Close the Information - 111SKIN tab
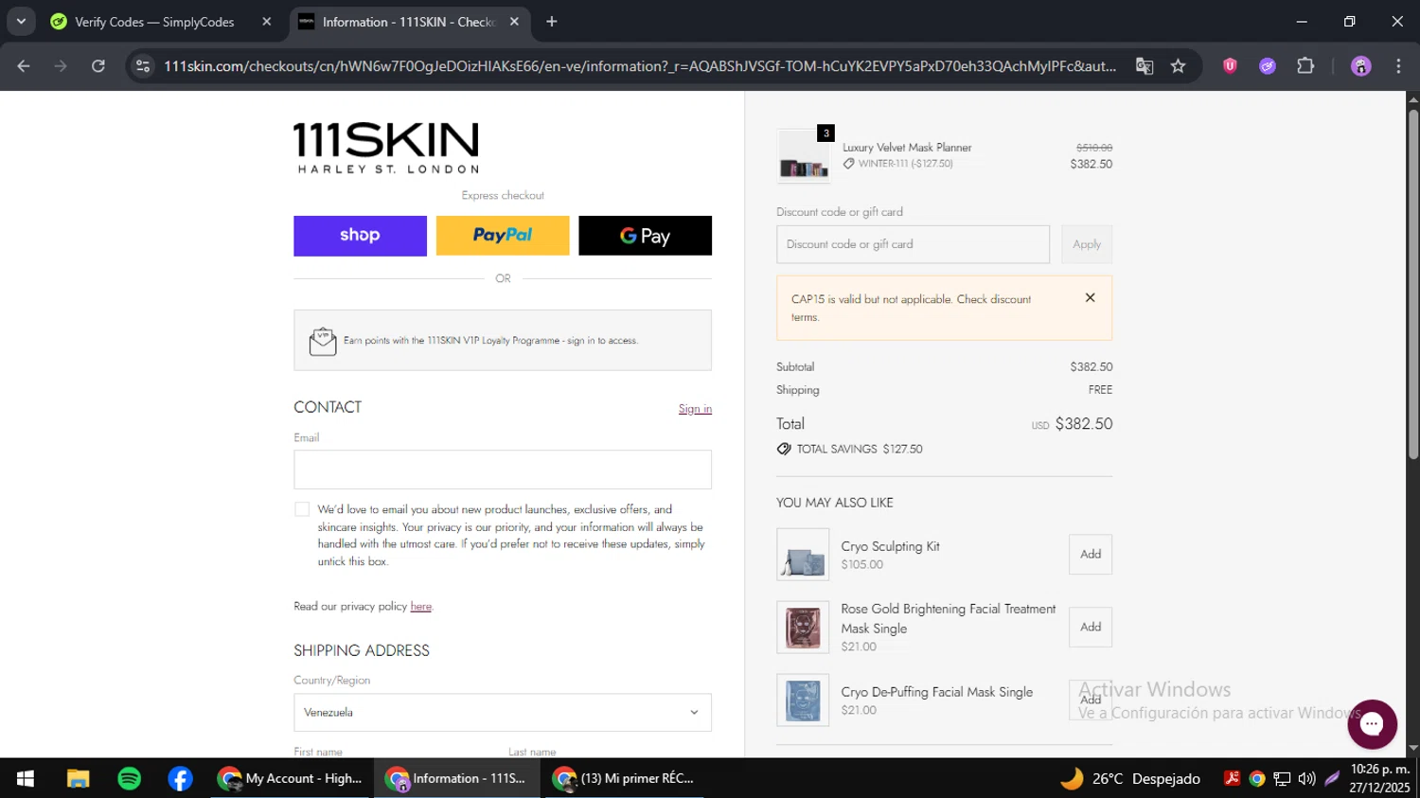Viewport: 1420px width, 798px height. [514, 22]
